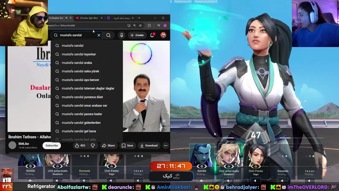Image resolution: width=339 pixels, height=191 pixels.
Task: Select suggestion 'mustafa sandal gidenlerden'
Action: [87, 123]
